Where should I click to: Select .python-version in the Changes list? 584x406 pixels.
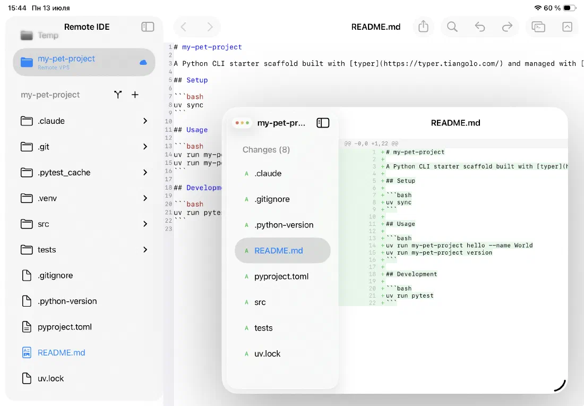coord(282,225)
